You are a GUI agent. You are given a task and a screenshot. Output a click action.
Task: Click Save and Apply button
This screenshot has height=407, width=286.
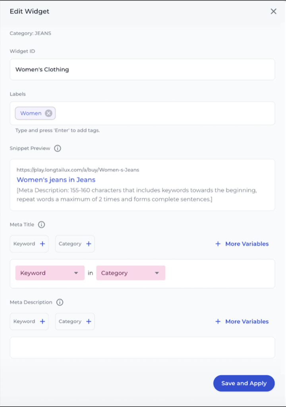(x=244, y=383)
